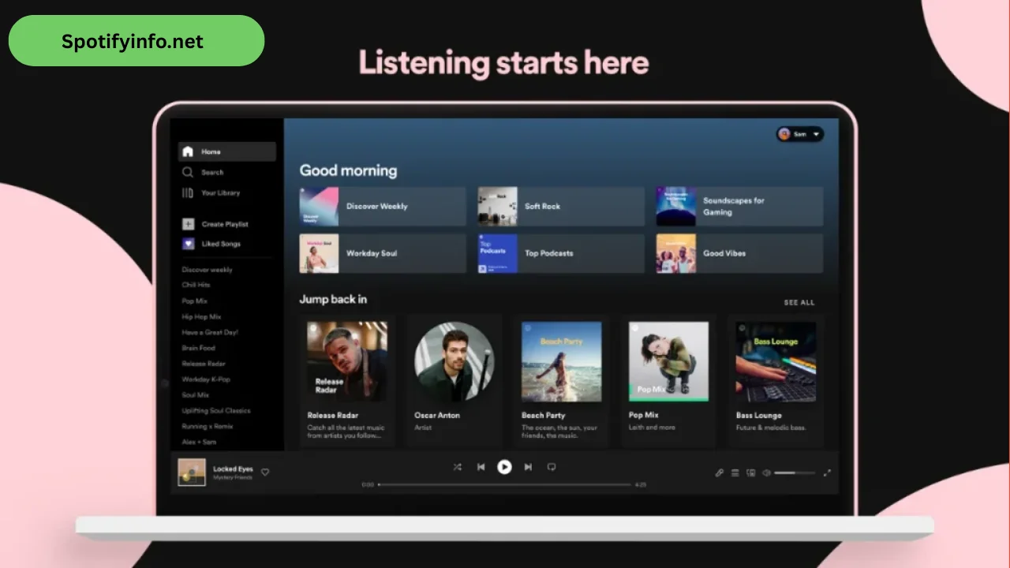Open the Soft Rock tile

pyautogui.click(x=561, y=207)
